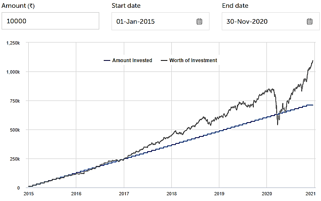Screen dimensions: 321x201
Task: Click the End date label text
Action: (235, 6)
